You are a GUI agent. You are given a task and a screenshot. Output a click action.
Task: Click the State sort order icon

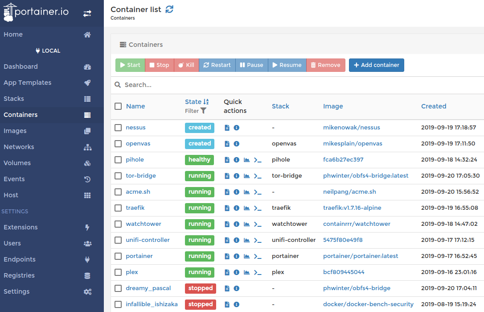(206, 102)
